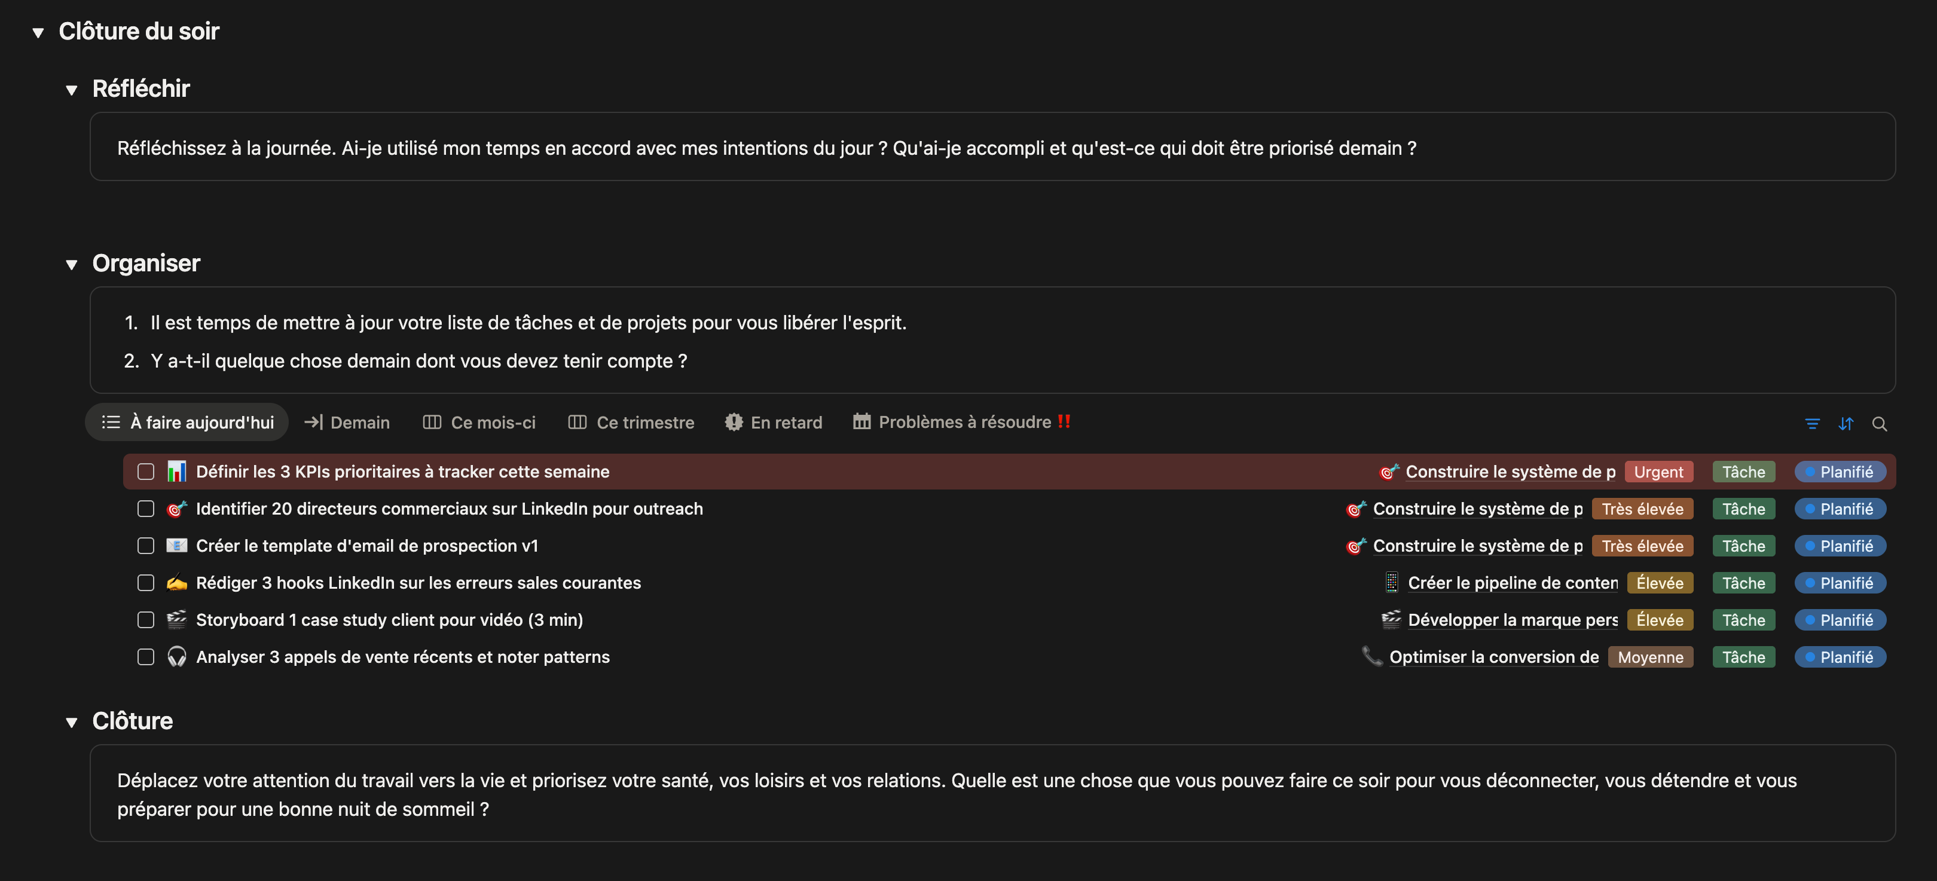Click email icon on template prospection task
The height and width of the screenshot is (881, 1937).
[x=177, y=546]
